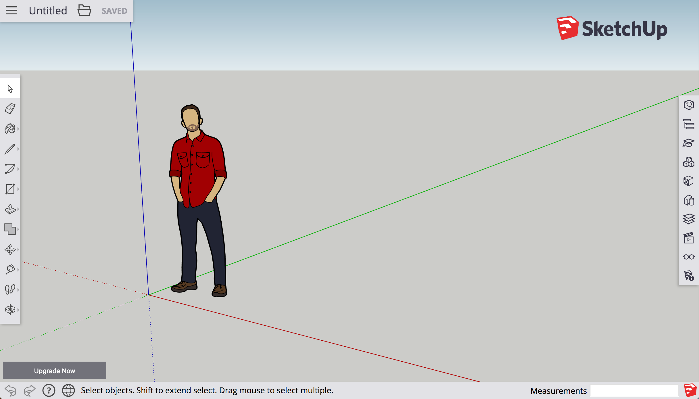
Task: Click the Undo button
Action: [9, 390]
